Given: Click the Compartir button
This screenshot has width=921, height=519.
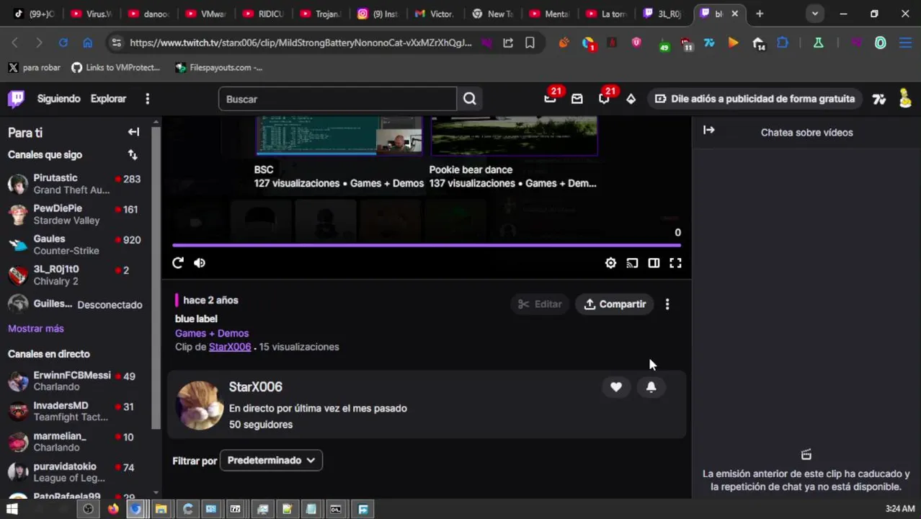Looking at the screenshot, I should click(x=615, y=304).
